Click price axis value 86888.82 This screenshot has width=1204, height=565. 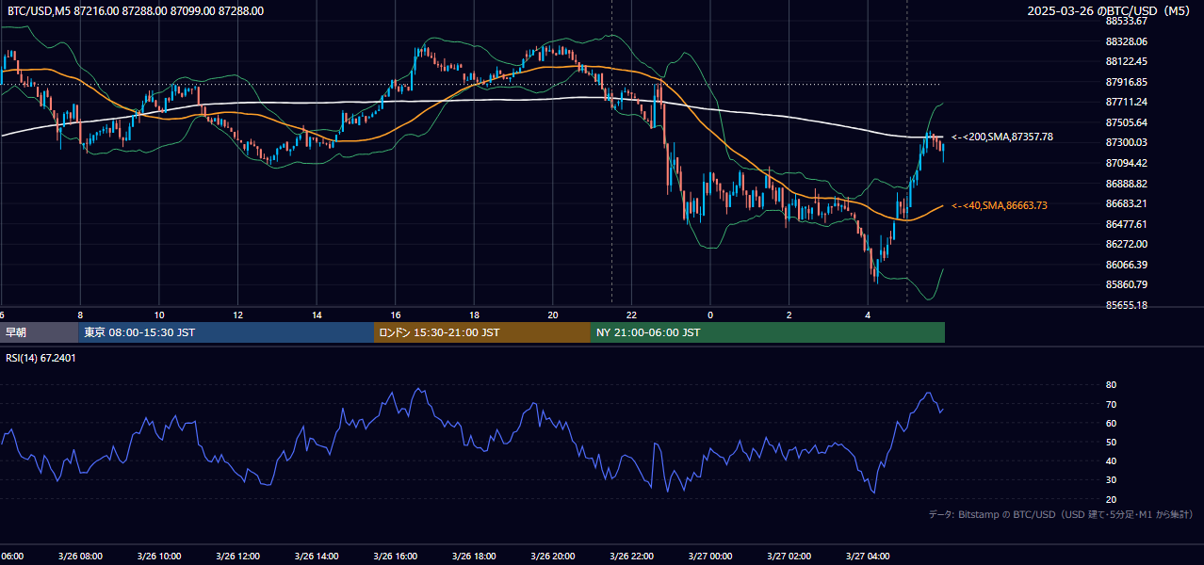pos(1126,183)
